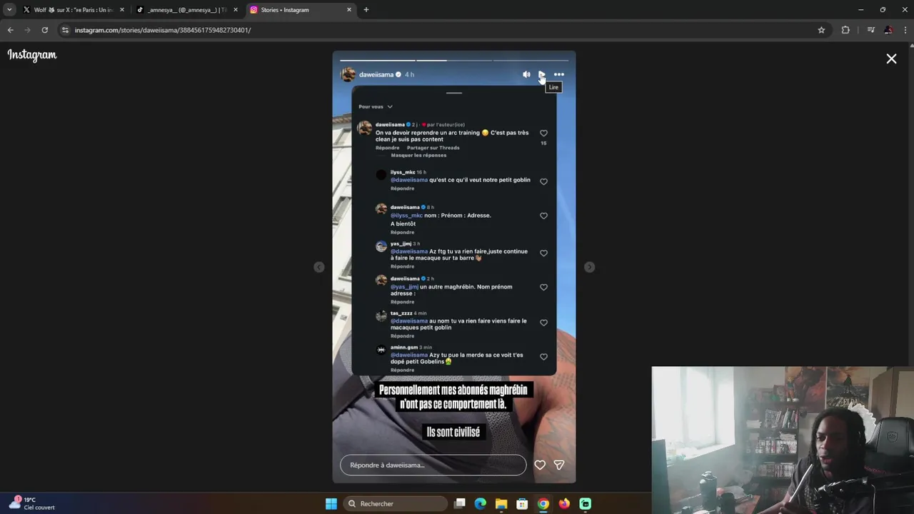Mute the story audio with speaker icon
The height and width of the screenshot is (514, 914).
(526, 74)
